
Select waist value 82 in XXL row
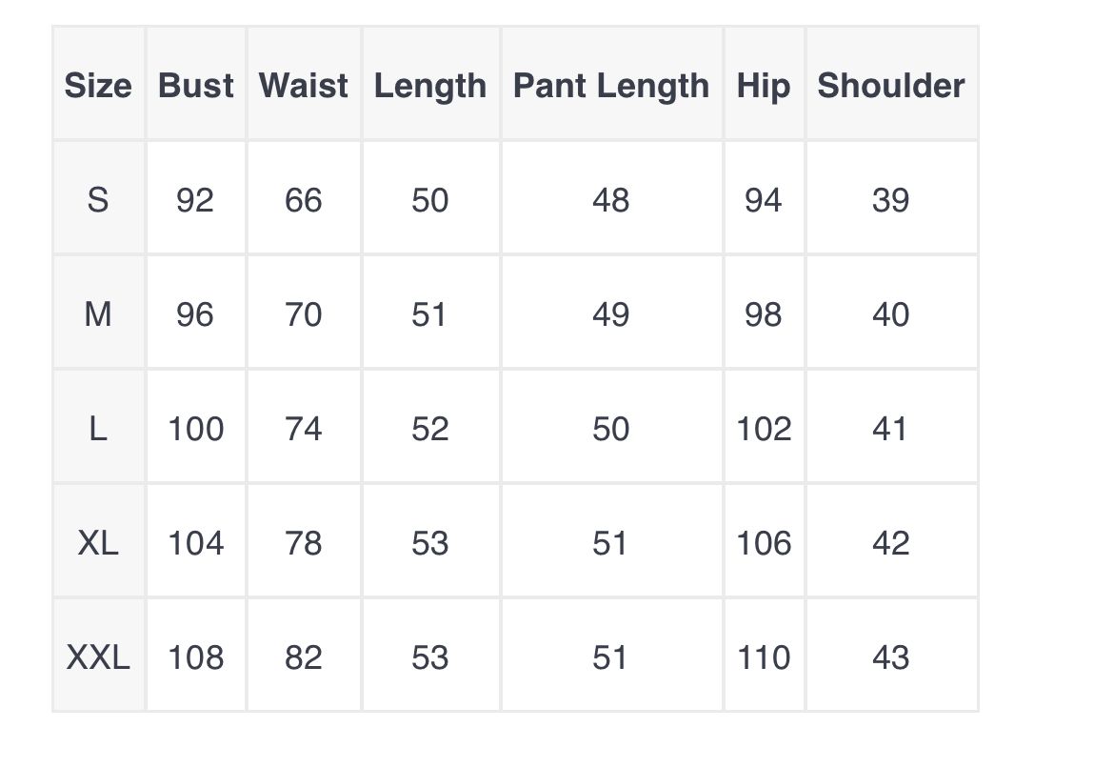pos(304,657)
